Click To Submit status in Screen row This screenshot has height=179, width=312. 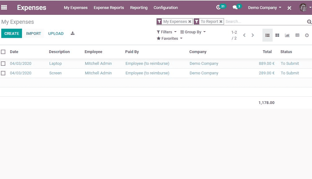tap(290, 73)
